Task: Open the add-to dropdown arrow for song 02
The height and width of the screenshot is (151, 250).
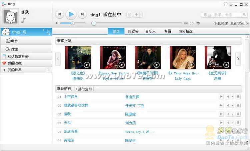Action: (x=232, y=105)
